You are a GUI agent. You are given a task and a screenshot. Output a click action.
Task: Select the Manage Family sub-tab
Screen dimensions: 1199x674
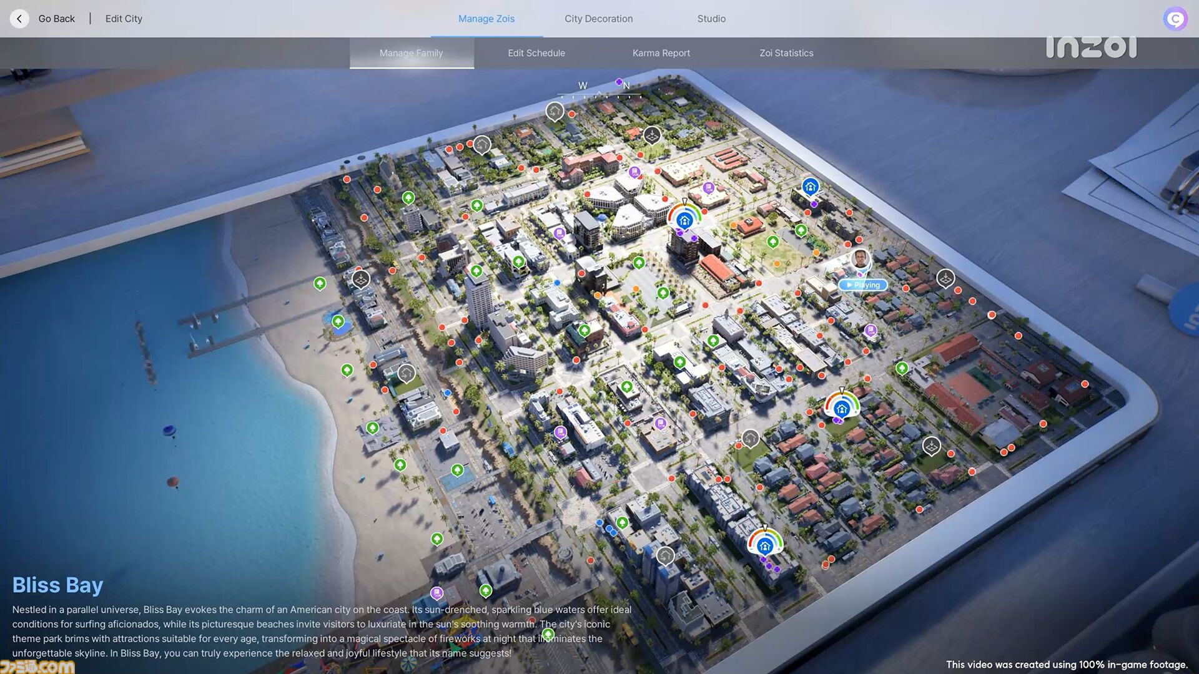(412, 53)
